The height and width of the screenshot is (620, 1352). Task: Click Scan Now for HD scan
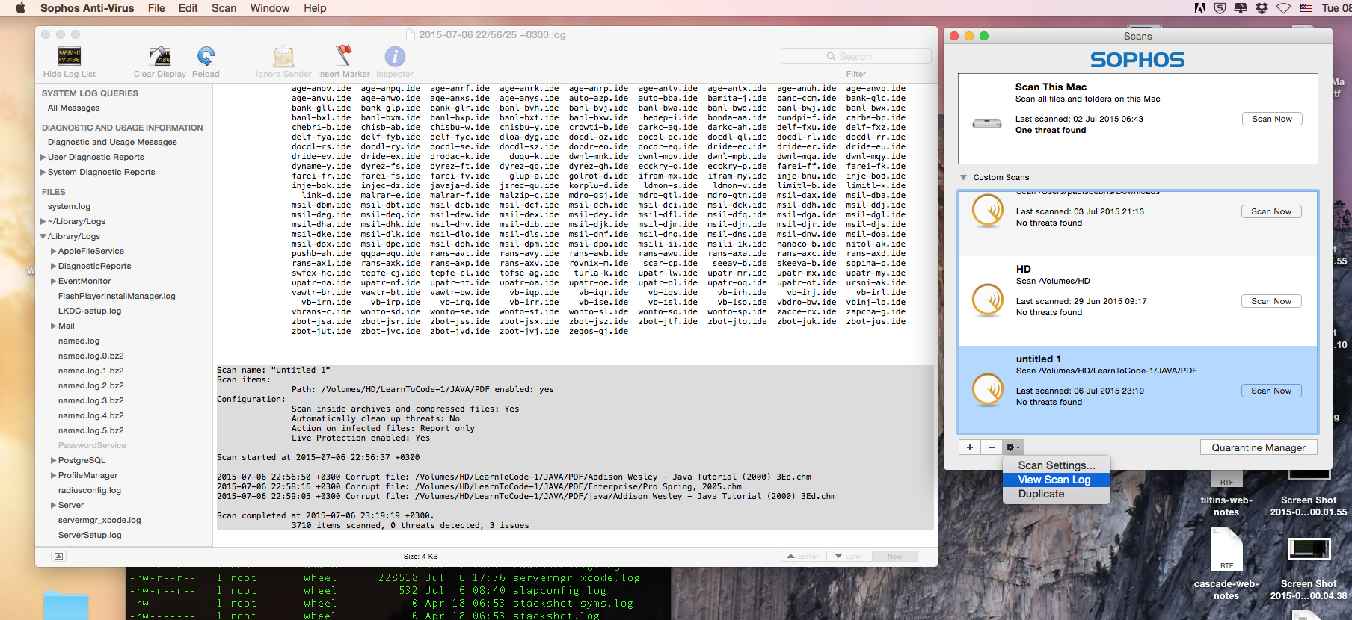click(1271, 301)
